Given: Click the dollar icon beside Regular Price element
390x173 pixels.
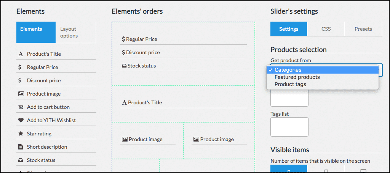Looking at the screenshot, I should 20,67.
